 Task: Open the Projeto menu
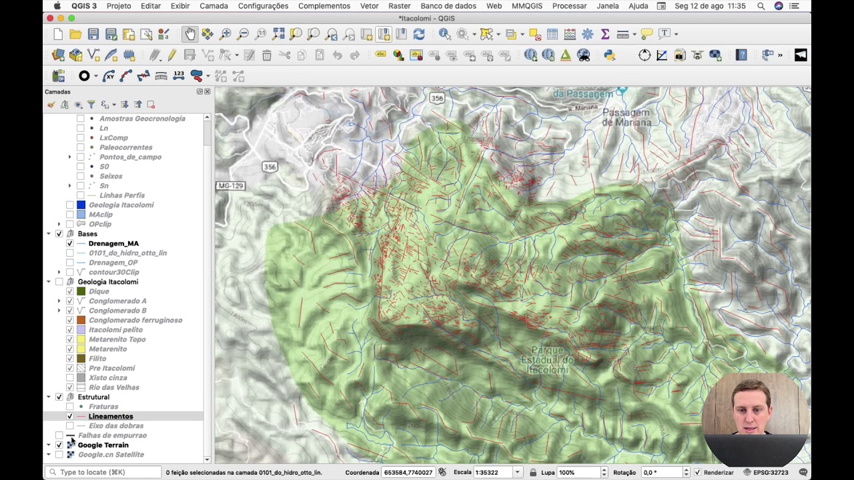click(119, 6)
